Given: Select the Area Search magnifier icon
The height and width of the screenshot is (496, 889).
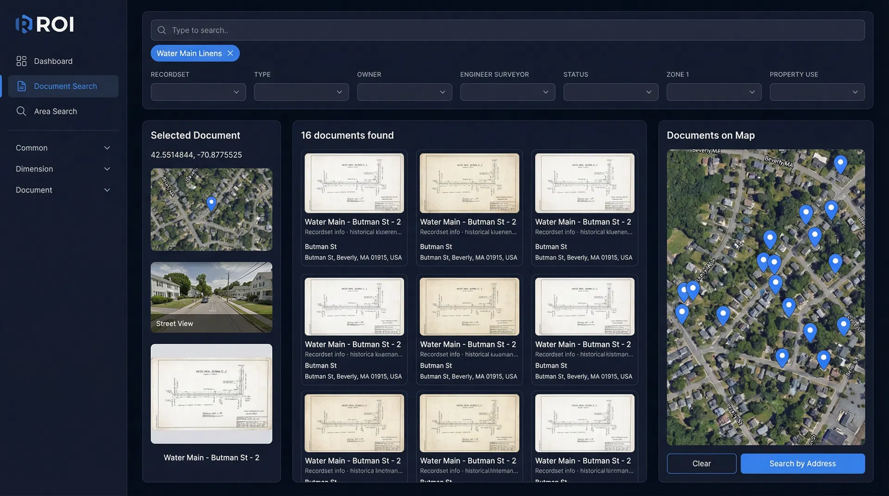Looking at the screenshot, I should pos(21,111).
